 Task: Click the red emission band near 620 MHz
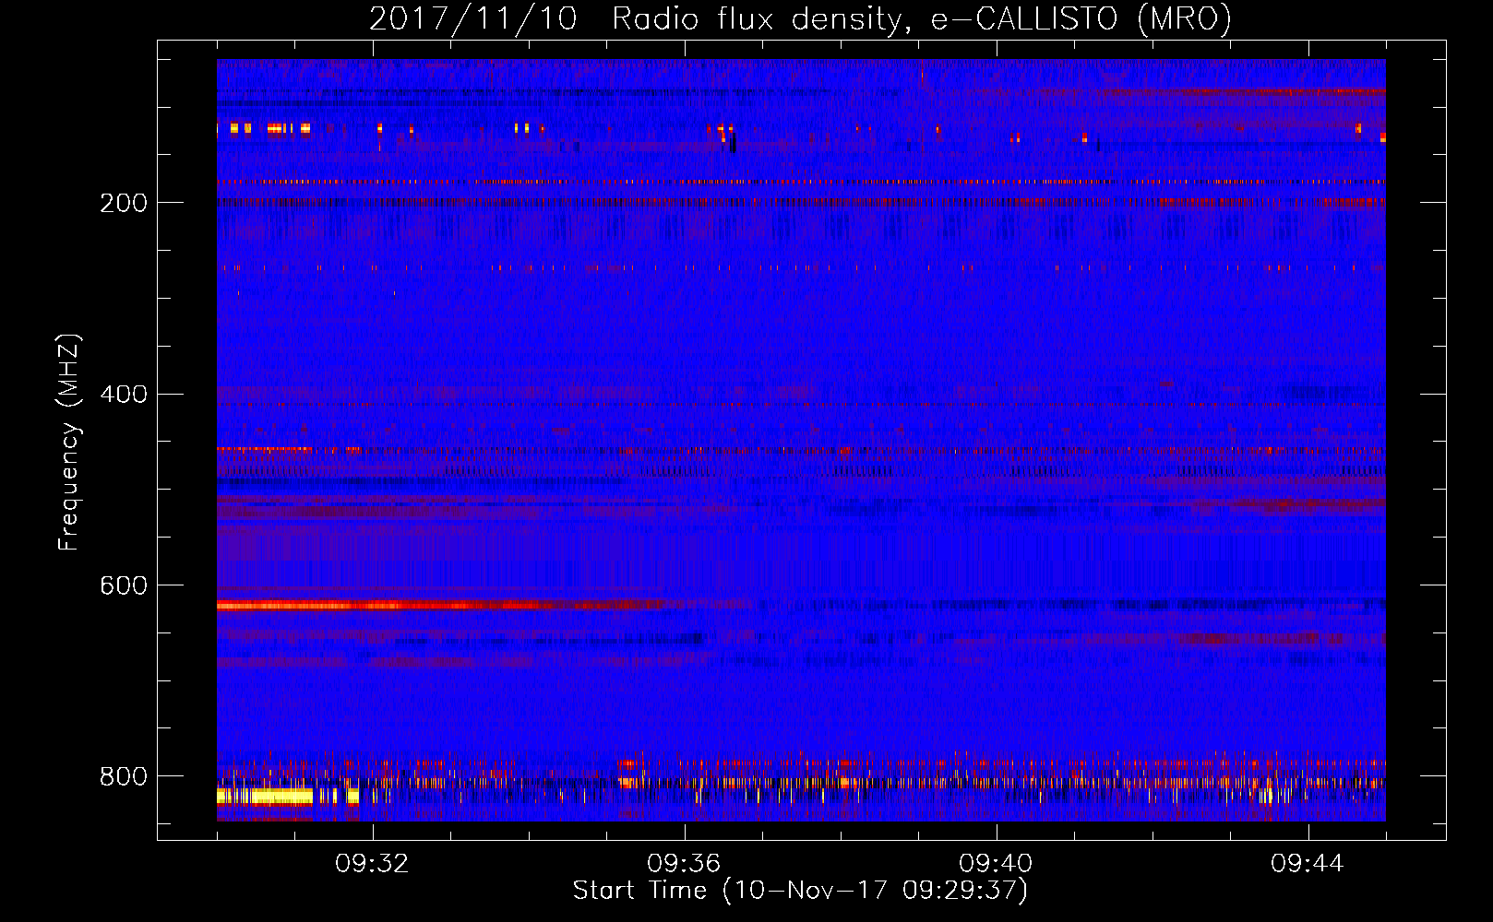click(x=439, y=606)
